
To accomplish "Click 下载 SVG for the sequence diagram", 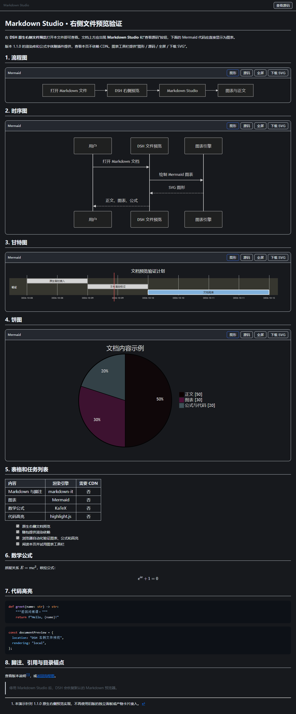I will (278, 126).
